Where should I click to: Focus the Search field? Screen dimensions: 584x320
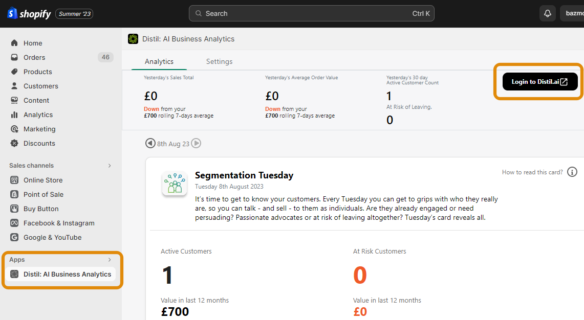[311, 13]
